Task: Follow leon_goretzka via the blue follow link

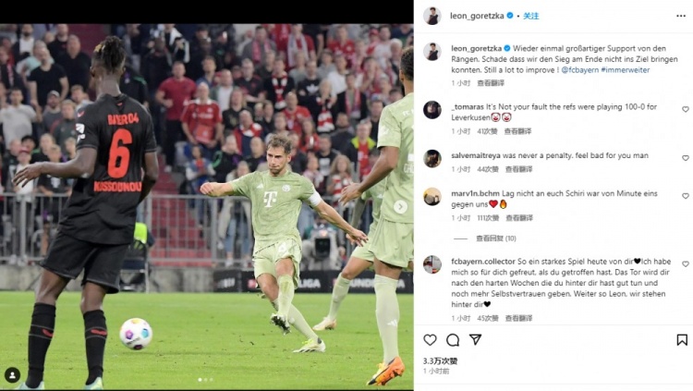Action: (530, 16)
